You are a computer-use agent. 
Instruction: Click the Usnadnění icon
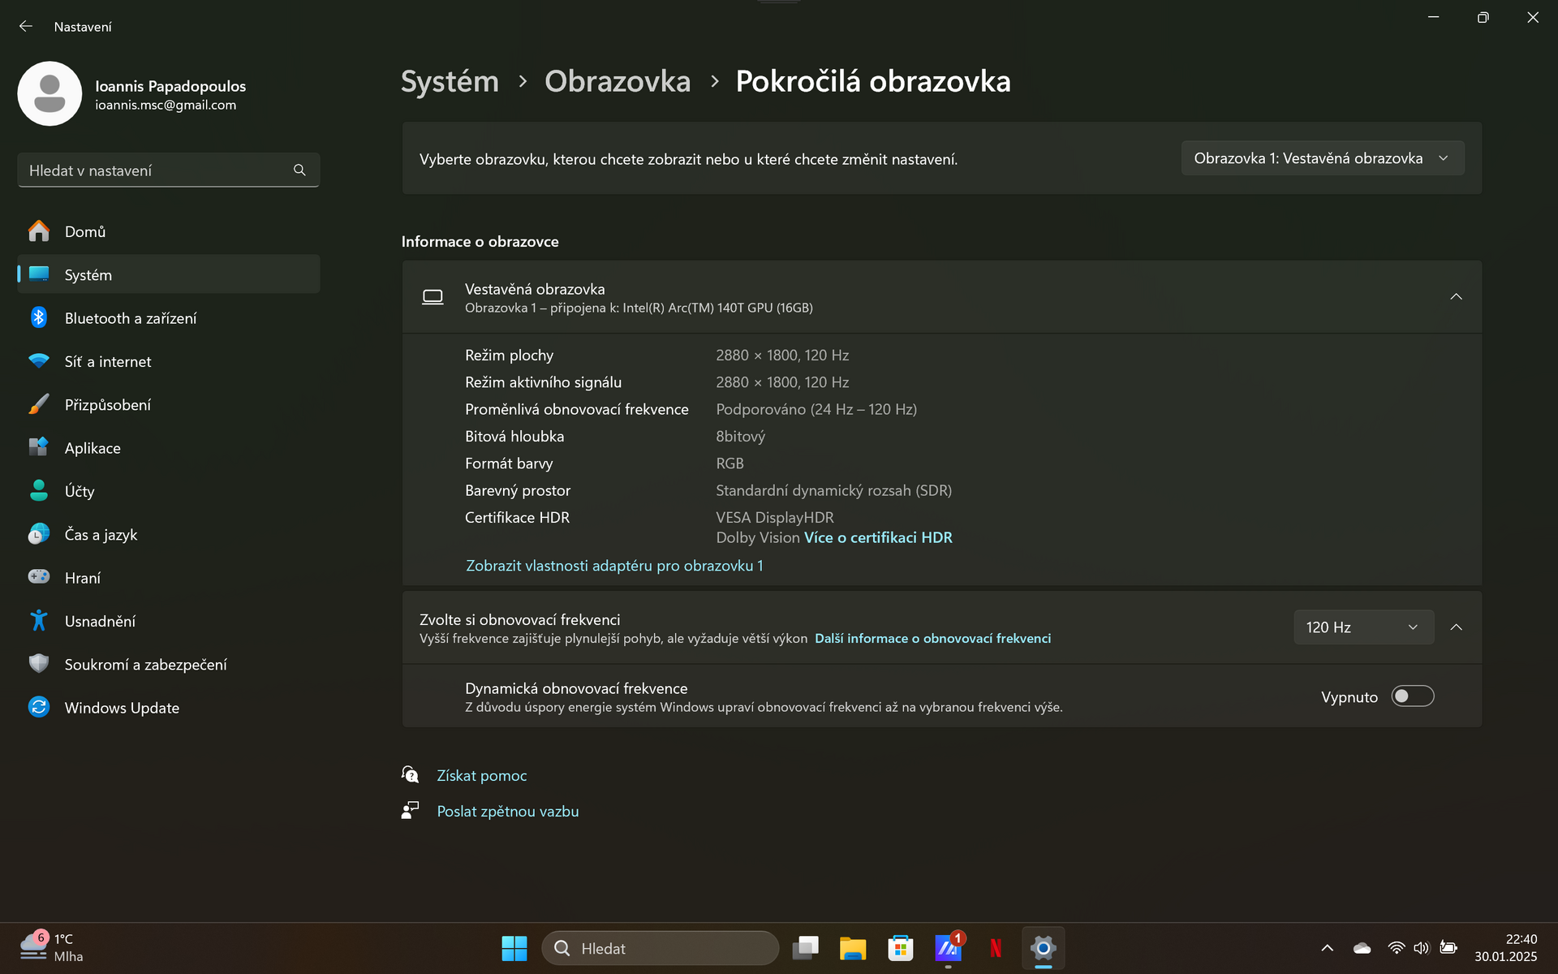point(37,619)
